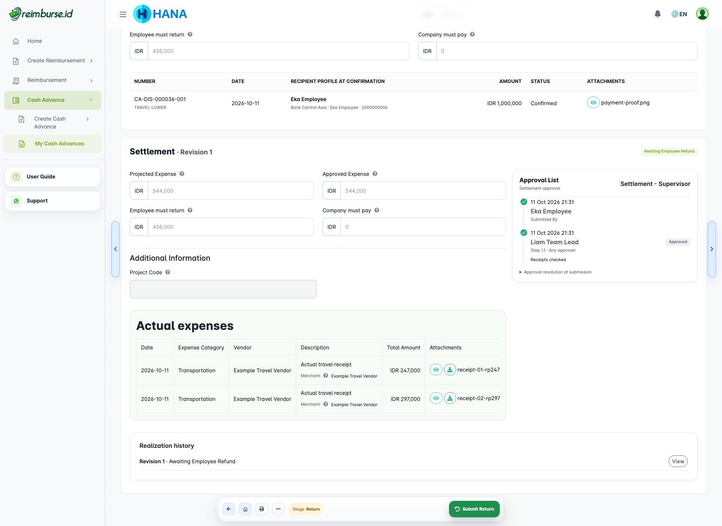Viewport: 722px width, 526px height.
Task: Go back using the bottom toolbar arrow
Action: 229,509
